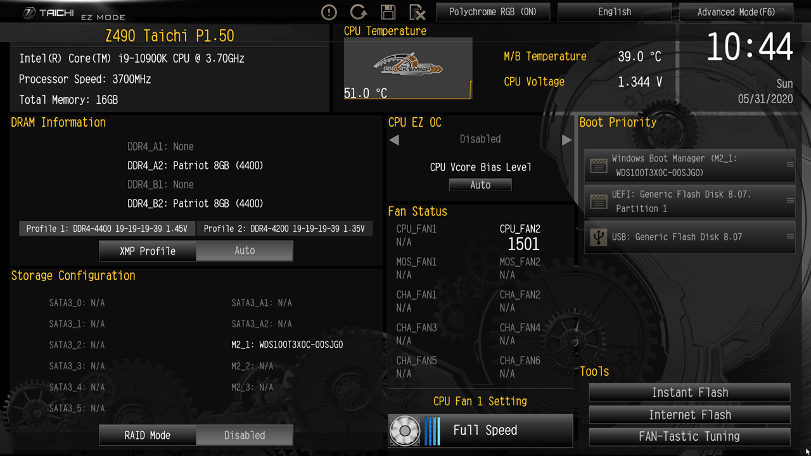811x456 pixels.
Task: Open CPU Vcore Bias Level Auto dropdown
Action: 480,185
